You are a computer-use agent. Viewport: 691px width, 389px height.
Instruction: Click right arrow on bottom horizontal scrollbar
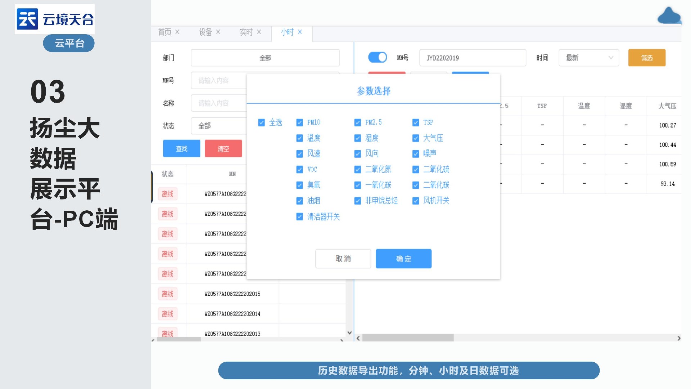tap(679, 338)
